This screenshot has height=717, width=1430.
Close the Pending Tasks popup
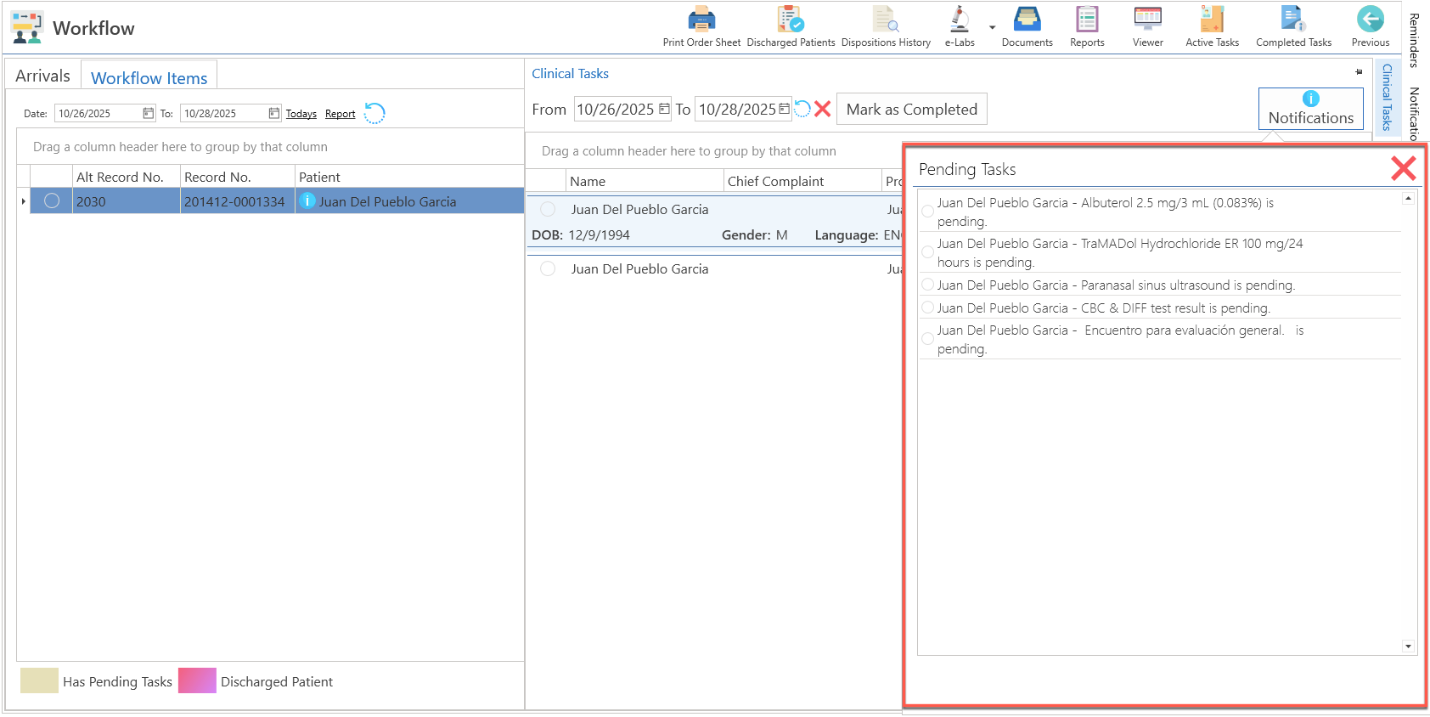pos(1403,168)
